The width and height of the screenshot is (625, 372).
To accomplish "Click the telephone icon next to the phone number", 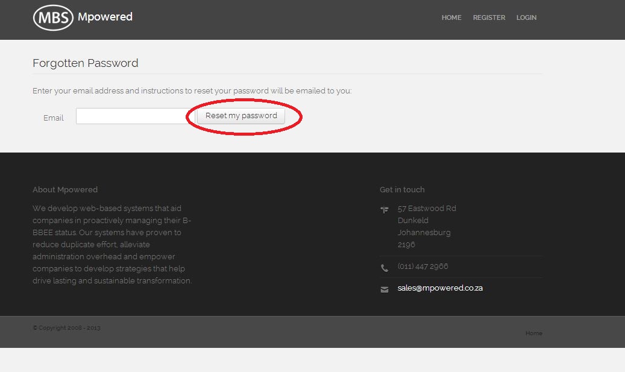I will [x=385, y=267].
